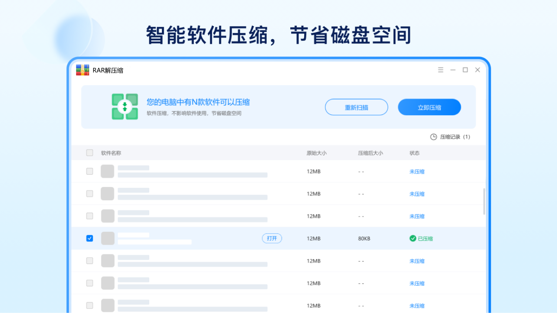Click the RAR app logo in the title bar
The height and width of the screenshot is (313, 557).
82,70
